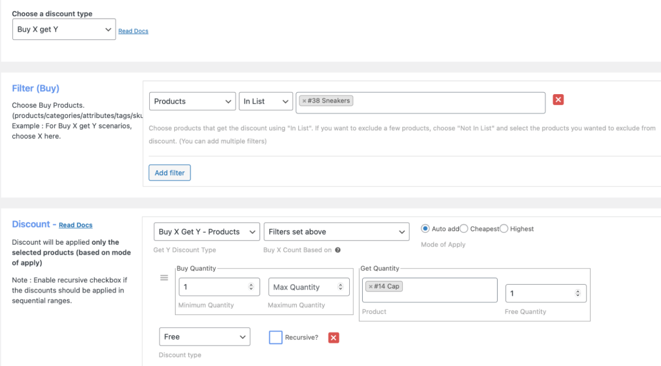661x366 pixels.
Task: Open Read Docs link beside discount type
Action: pos(133,31)
